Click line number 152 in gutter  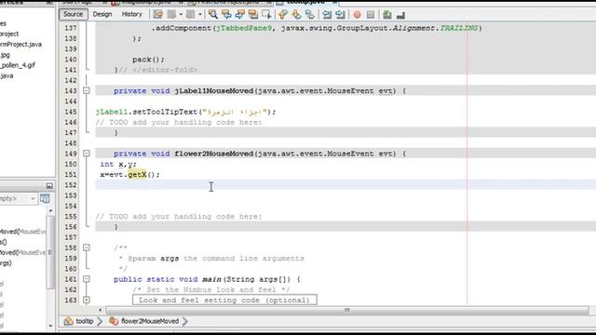click(71, 184)
